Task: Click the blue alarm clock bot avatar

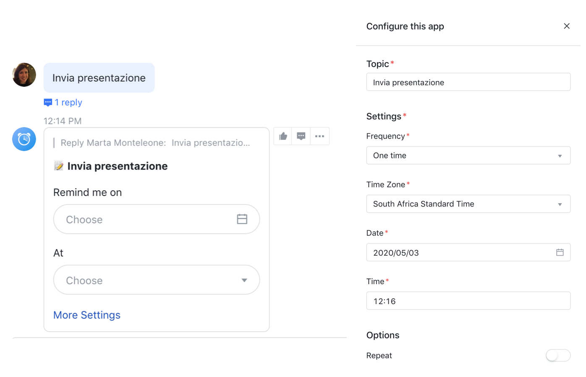Action: pyautogui.click(x=24, y=139)
